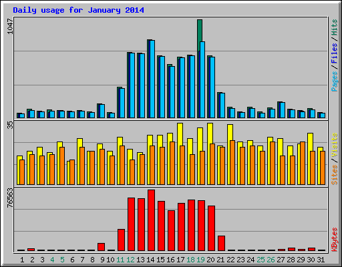Click day 16 on the x-axis
The image size is (342, 267).
(x=170, y=260)
